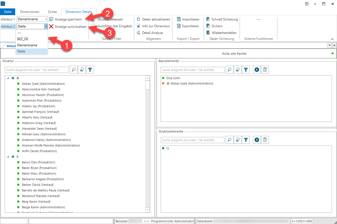Click the second search icon in Strukturelemente
337x224 pixels.
tap(238, 140)
